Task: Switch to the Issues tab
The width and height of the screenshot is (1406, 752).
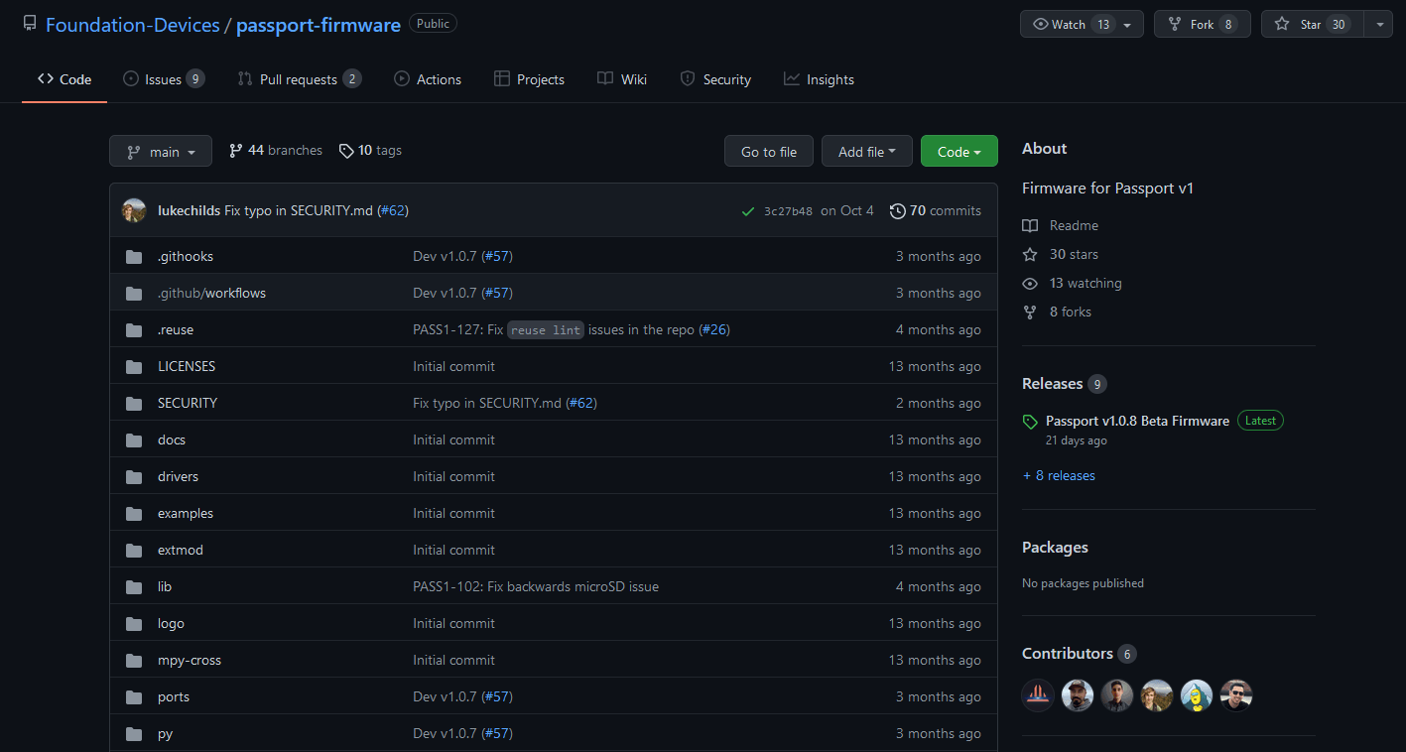Action: point(164,79)
